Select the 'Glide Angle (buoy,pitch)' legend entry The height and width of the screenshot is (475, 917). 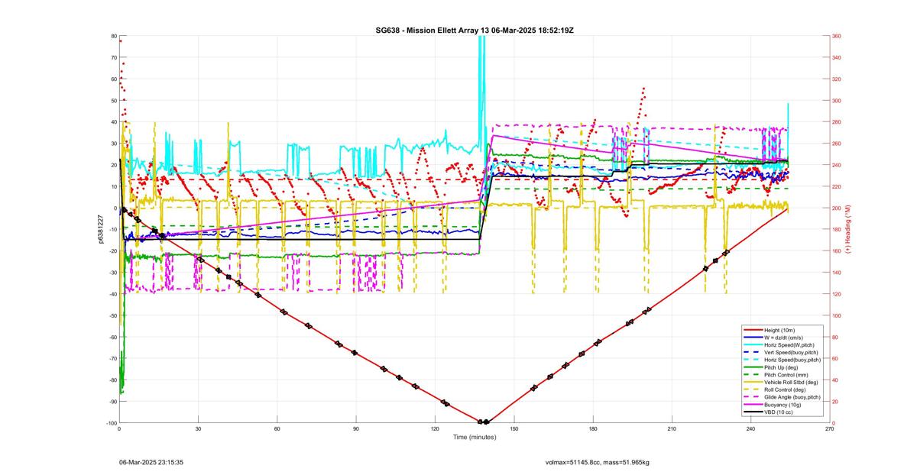click(782, 397)
